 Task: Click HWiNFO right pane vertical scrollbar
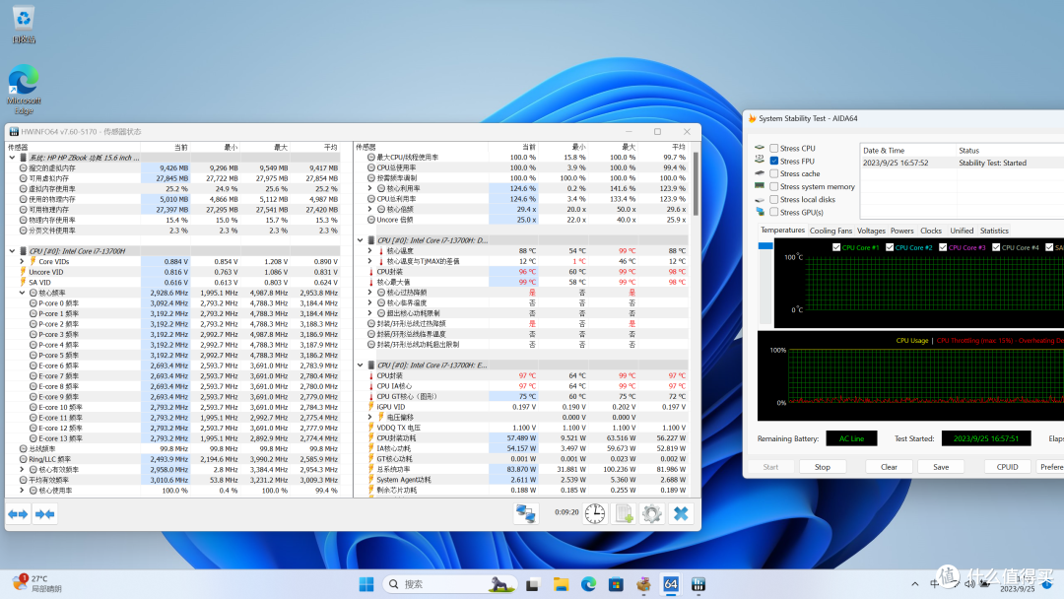click(x=696, y=183)
